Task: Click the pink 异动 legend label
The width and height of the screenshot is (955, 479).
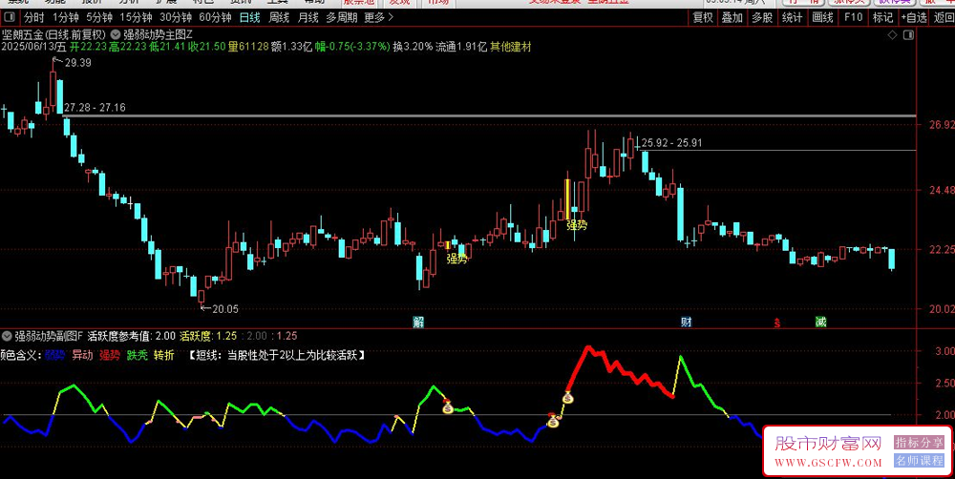Action: pos(82,356)
